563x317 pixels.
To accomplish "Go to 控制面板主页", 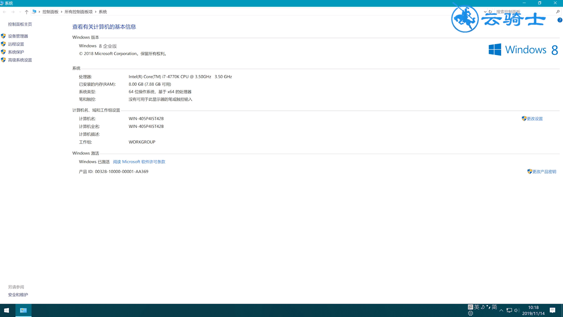I will tap(20, 24).
